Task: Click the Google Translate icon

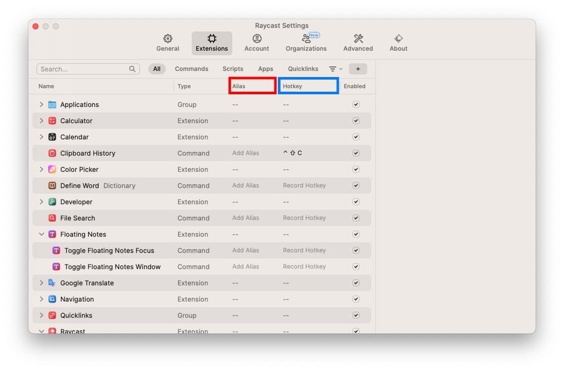Action: coord(52,283)
